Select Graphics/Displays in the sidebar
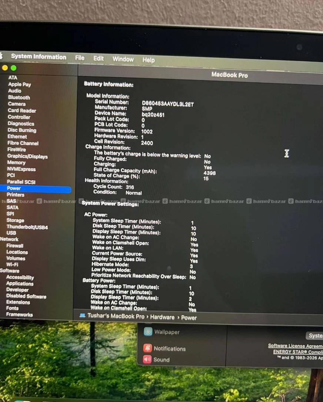The width and height of the screenshot is (323, 402). point(27,156)
